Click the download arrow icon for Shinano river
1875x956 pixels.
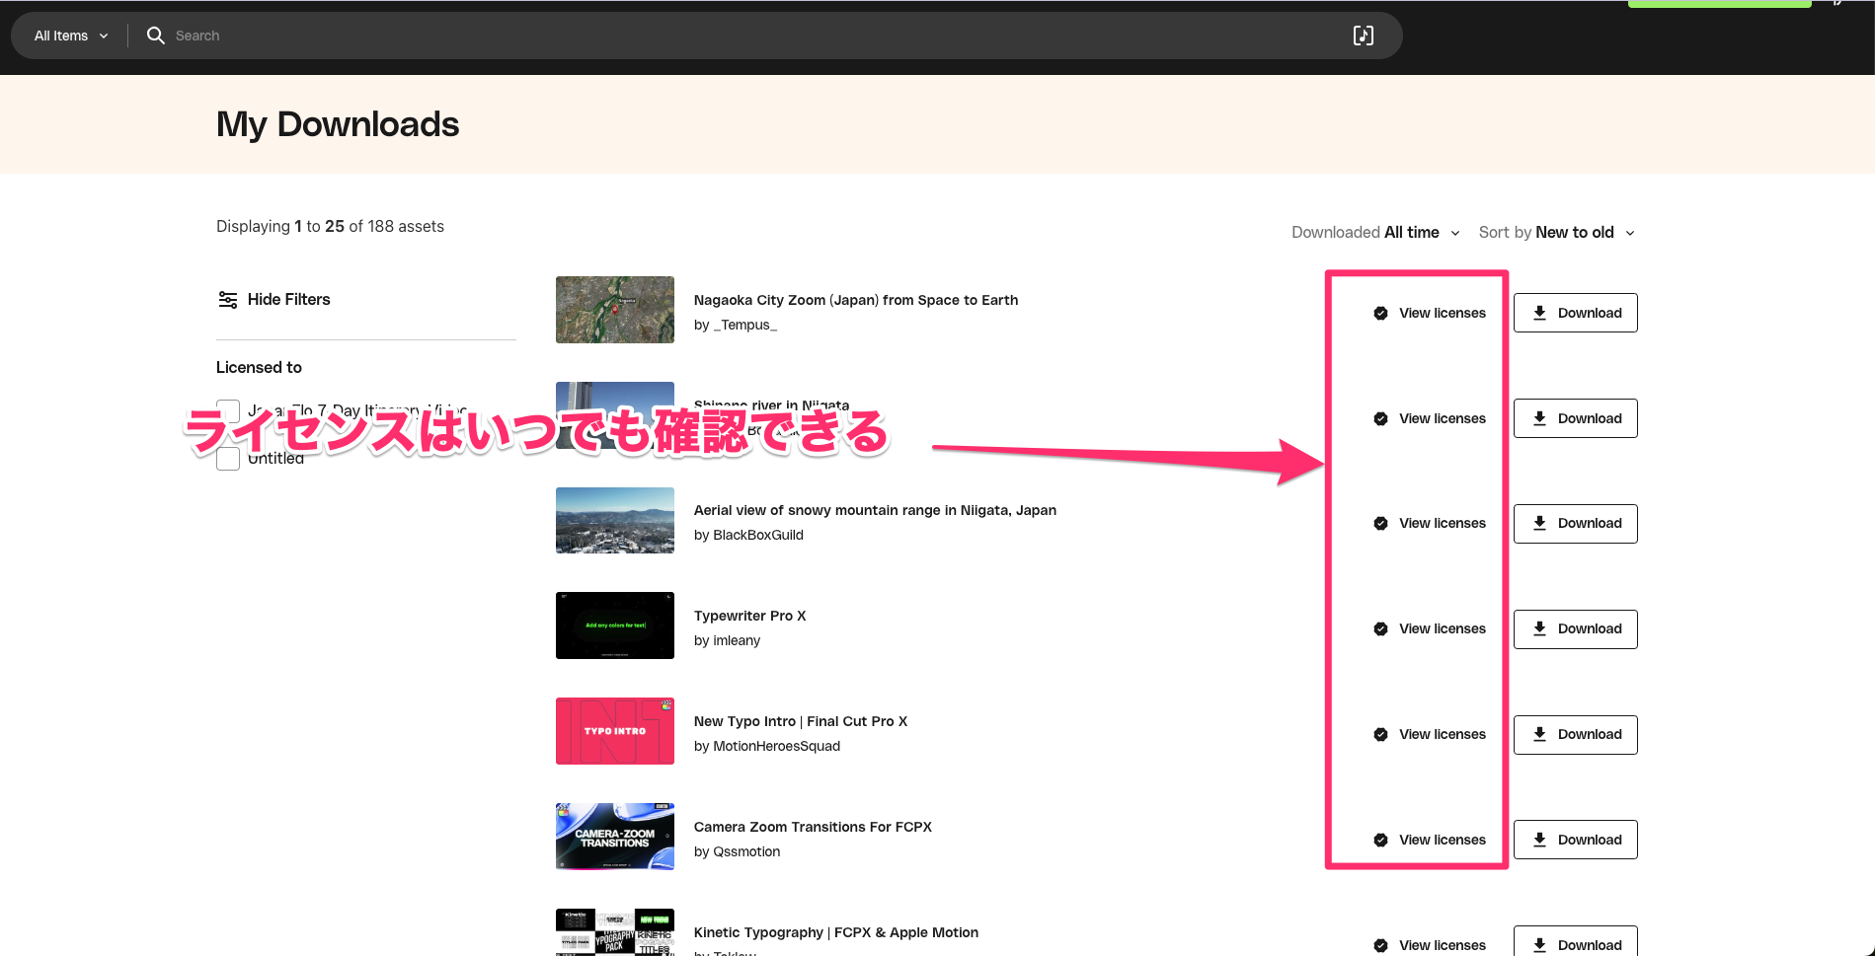click(1539, 417)
